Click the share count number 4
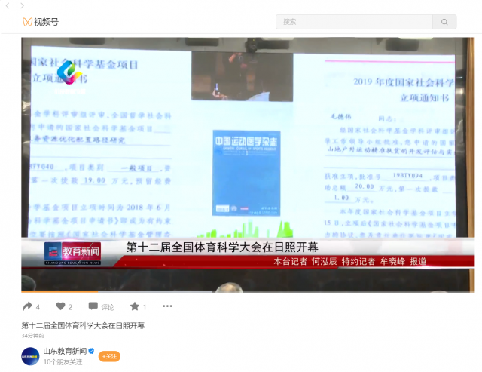Image resolution: width=482 pixels, height=372 pixels. (x=38, y=307)
